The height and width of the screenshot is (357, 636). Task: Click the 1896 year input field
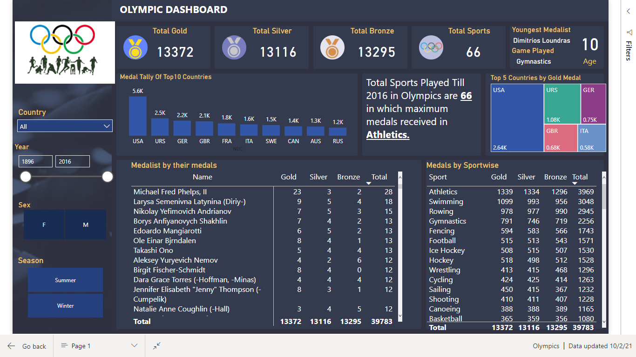point(35,161)
